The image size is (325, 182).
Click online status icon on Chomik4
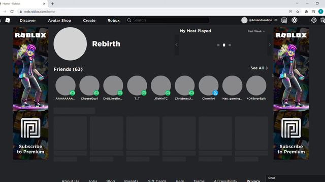coord(215,93)
